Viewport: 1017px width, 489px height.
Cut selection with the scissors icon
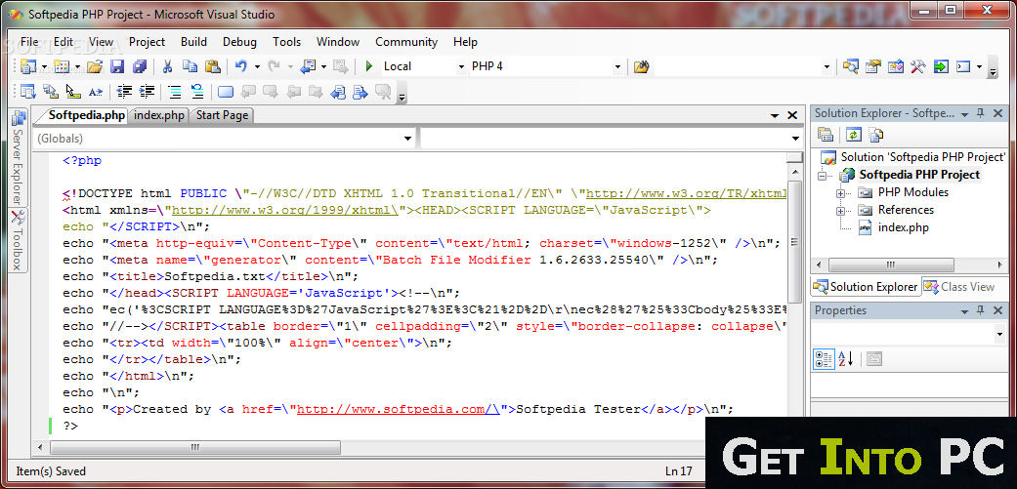pyautogui.click(x=167, y=66)
